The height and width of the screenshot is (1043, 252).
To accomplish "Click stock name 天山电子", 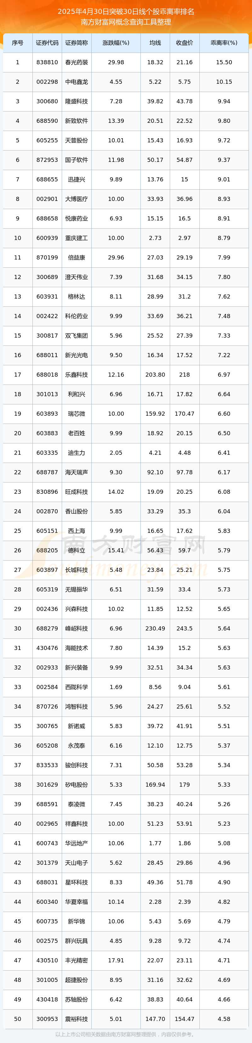I will (77, 863).
